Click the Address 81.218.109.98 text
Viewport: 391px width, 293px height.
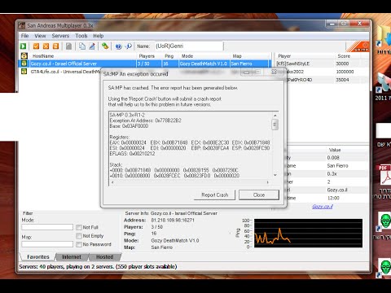(173, 220)
